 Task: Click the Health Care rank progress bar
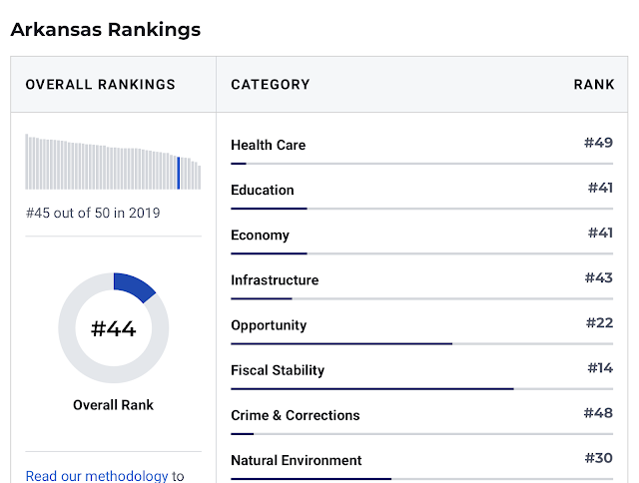[421, 163]
